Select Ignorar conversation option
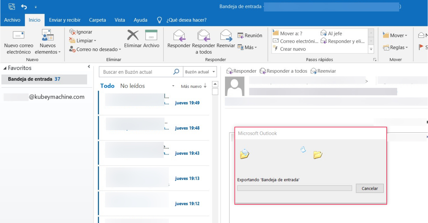Image resolution: width=428 pixels, height=223 pixels. pyautogui.click(x=81, y=32)
